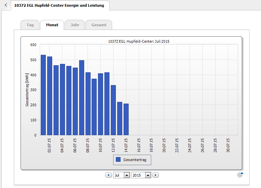This screenshot has width=261, height=188.
Task: Click the last bar for 14.07.15
Action: click(x=126, y=119)
